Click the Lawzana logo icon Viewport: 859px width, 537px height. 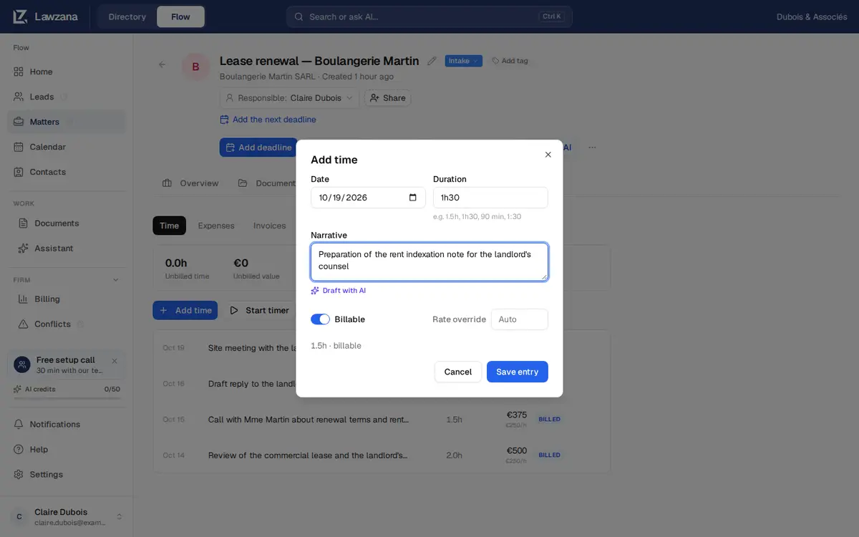tap(20, 16)
